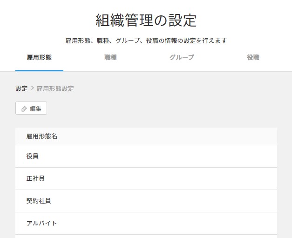Go to the 役職 tab
Image resolution: width=292 pixels, height=238 pixels.
(x=253, y=58)
